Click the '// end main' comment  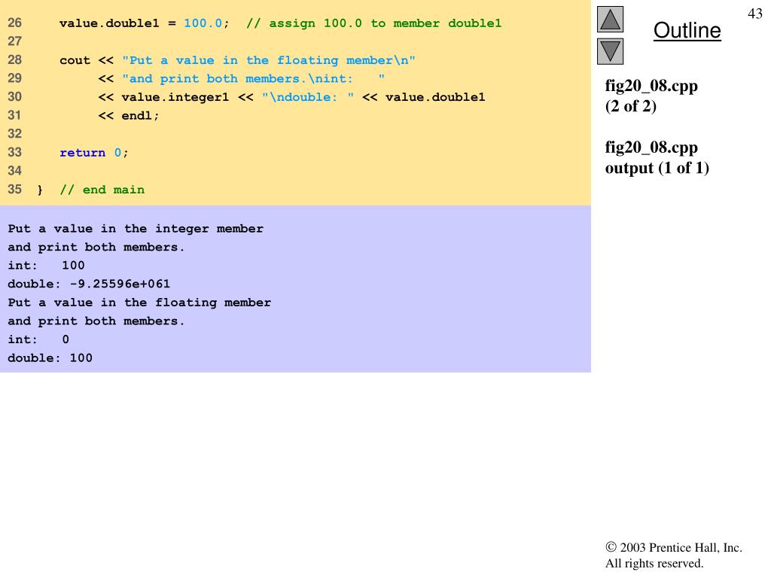[102, 190]
